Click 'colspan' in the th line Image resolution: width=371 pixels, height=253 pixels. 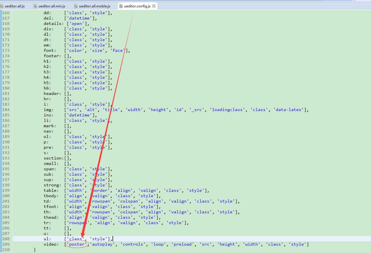coord(130,212)
